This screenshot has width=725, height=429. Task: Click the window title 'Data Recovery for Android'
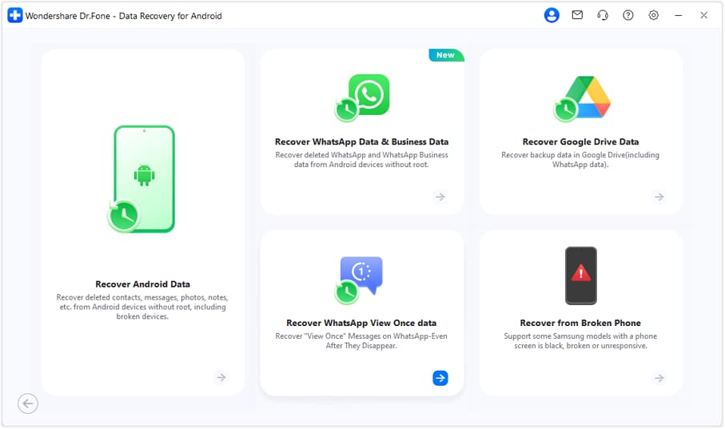170,16
